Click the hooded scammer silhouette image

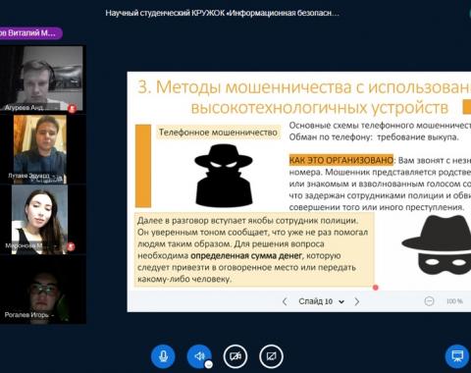pyautogui.click(x=224, y=176)
